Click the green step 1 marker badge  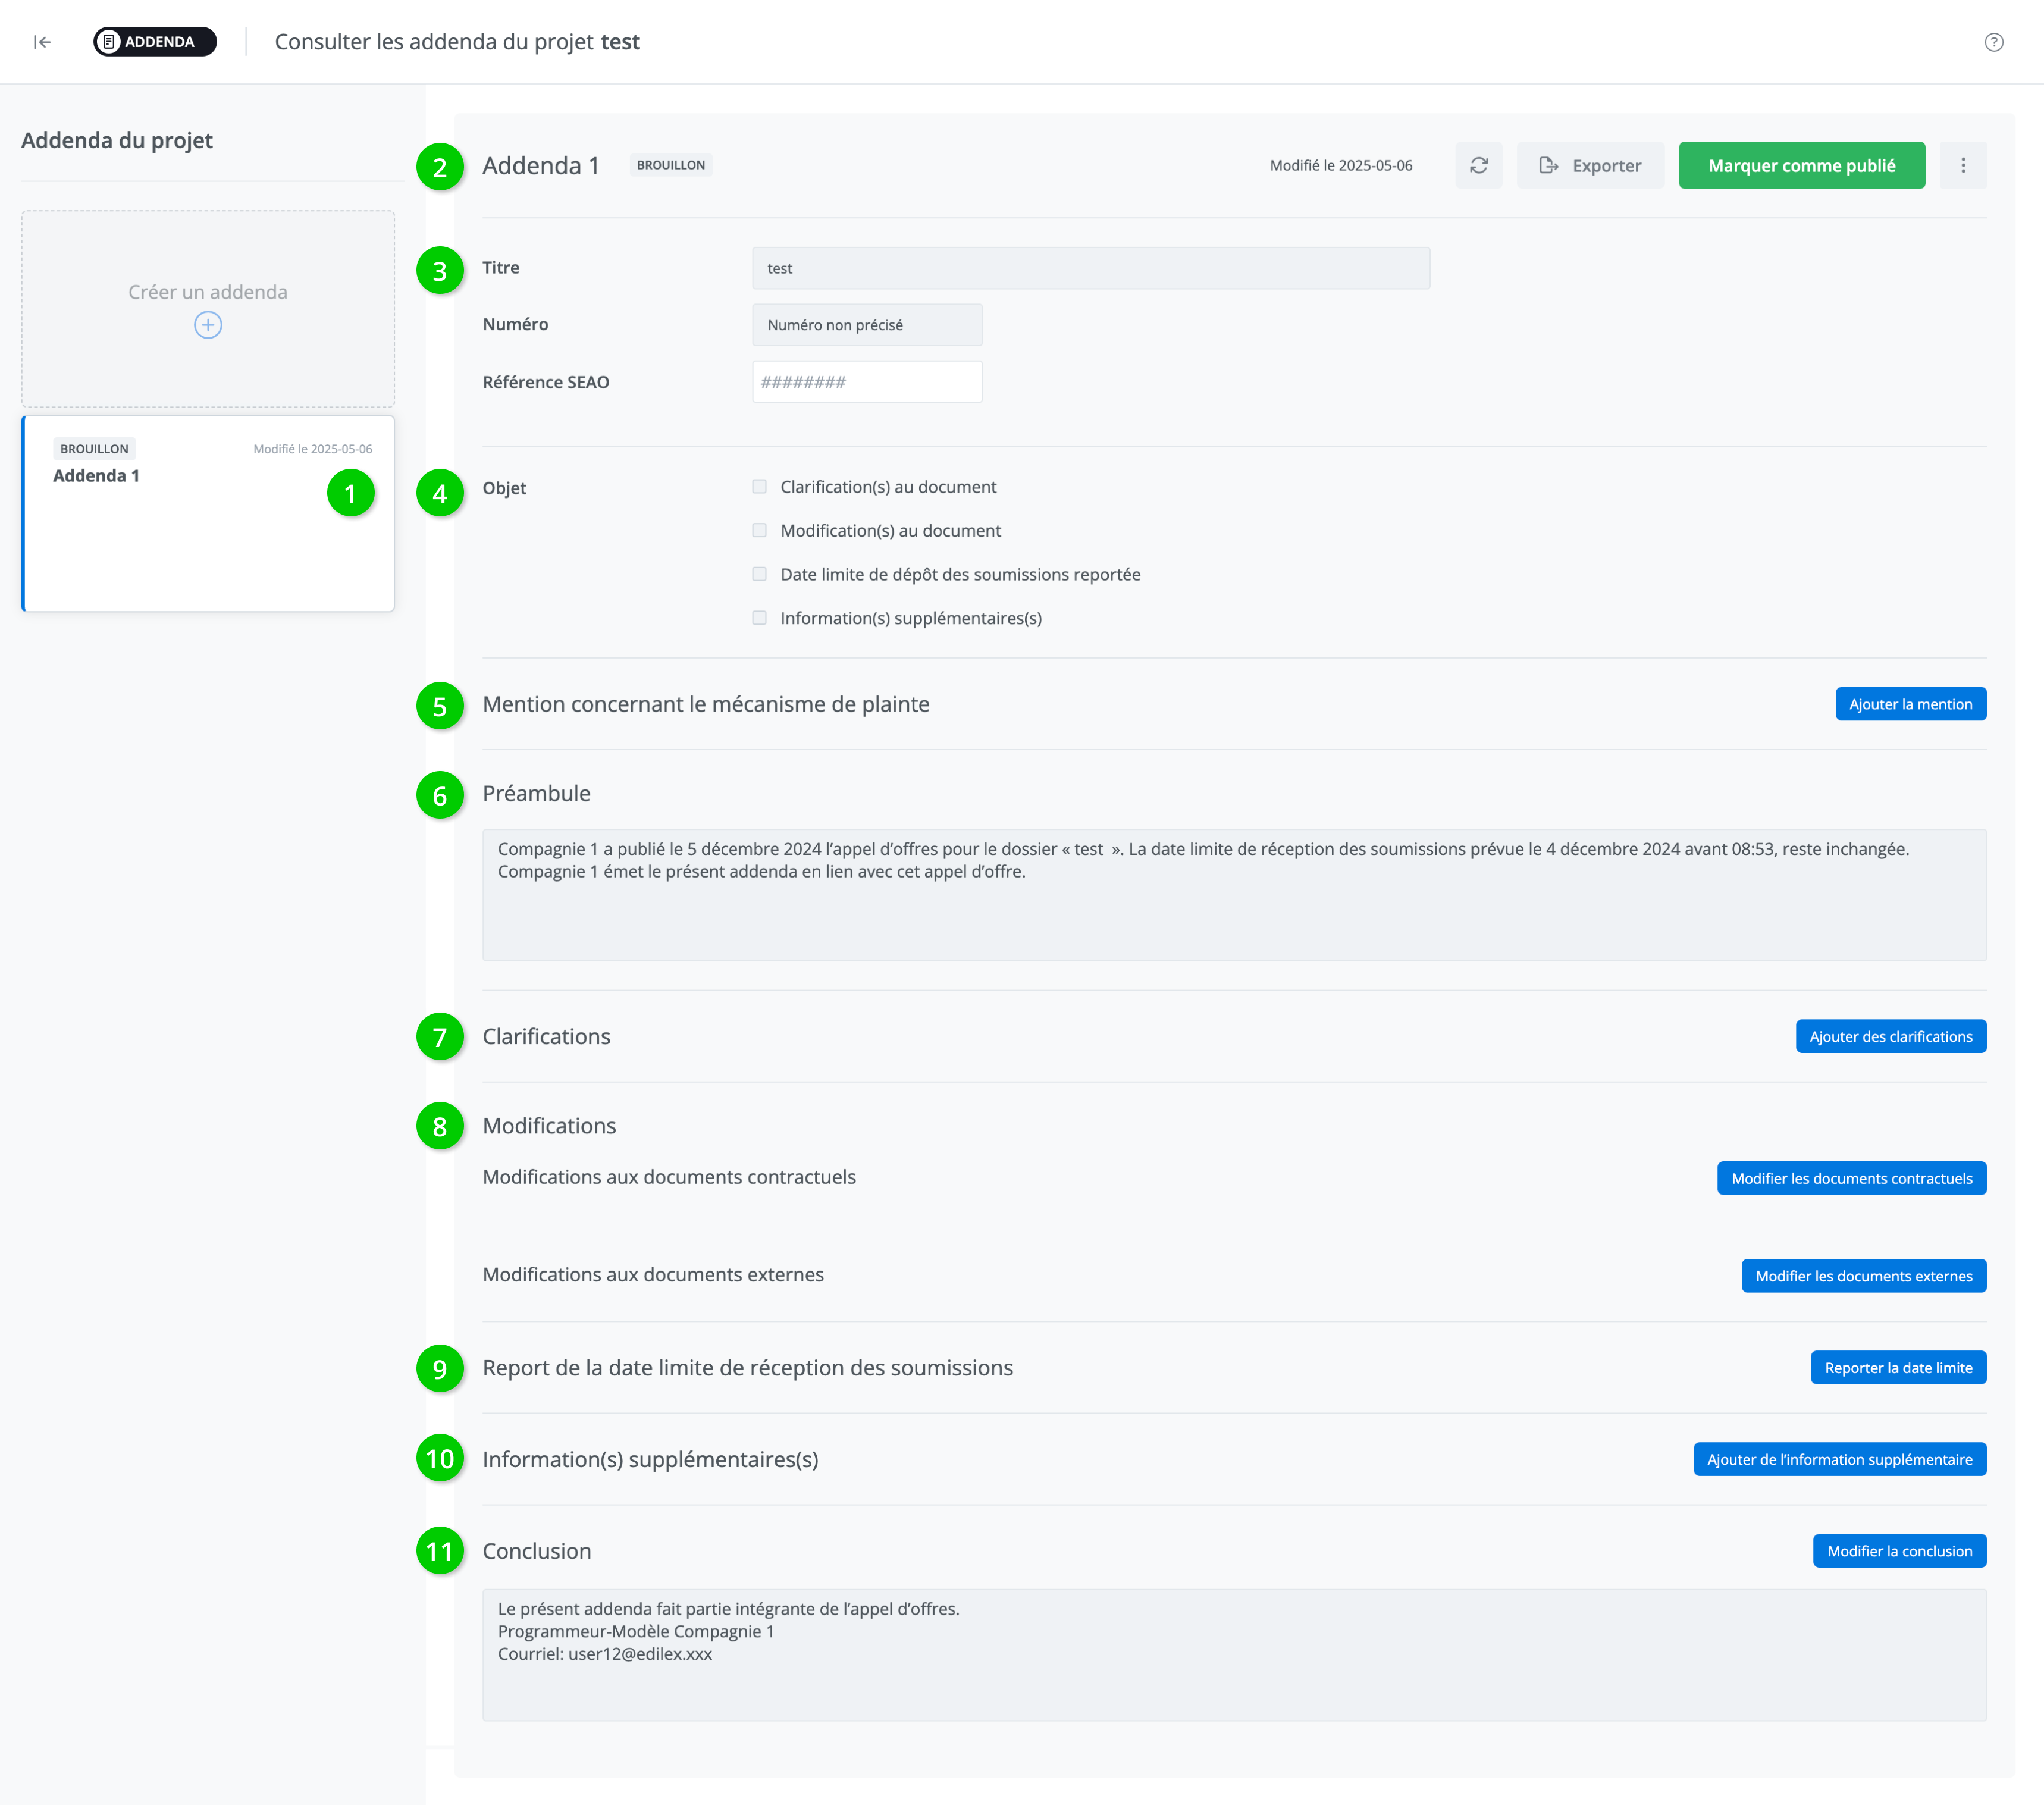coord(351,493)
